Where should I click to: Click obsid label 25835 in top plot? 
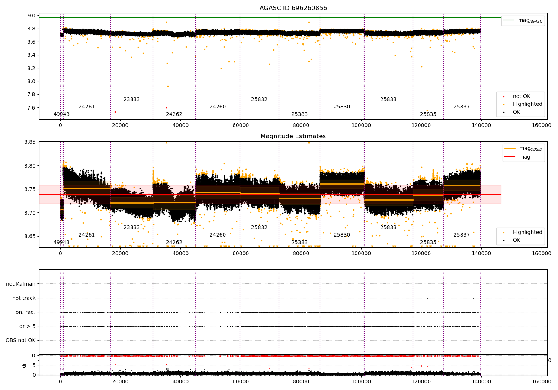coord(428,114)
